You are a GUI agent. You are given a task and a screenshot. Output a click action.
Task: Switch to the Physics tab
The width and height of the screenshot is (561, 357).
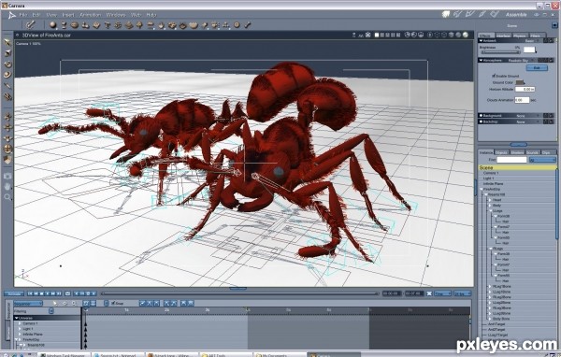pos(520,36)
